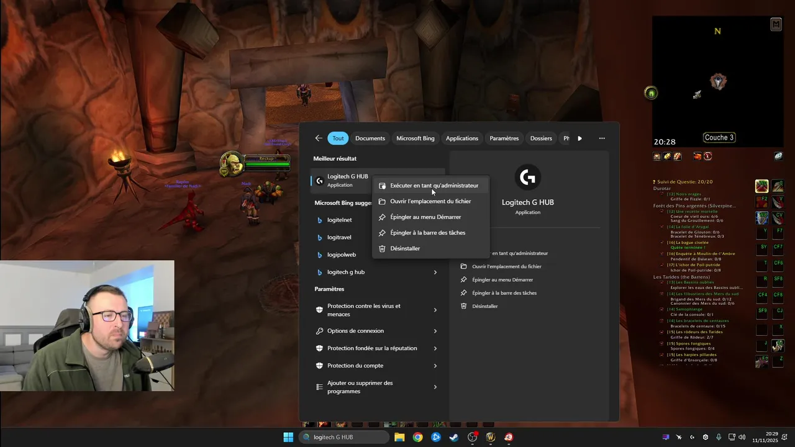The height and width of the screenshot is (447, 795).
Task: Use the action slot bound to V
Action: click(778, 202)
